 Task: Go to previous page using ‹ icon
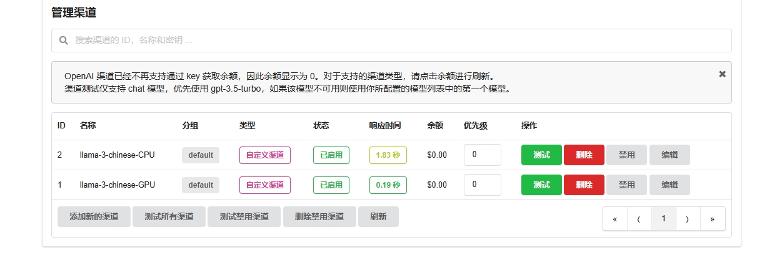click(639, 219)
